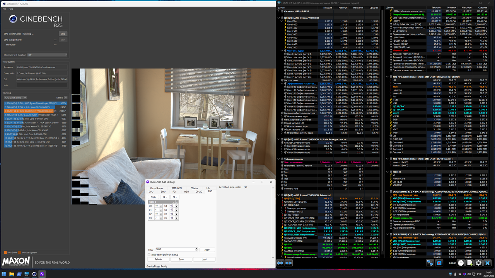Viewport: 495px width, 278px height.
Task: Click the All + button in Ryzen SDT
Action: [174, 197]
